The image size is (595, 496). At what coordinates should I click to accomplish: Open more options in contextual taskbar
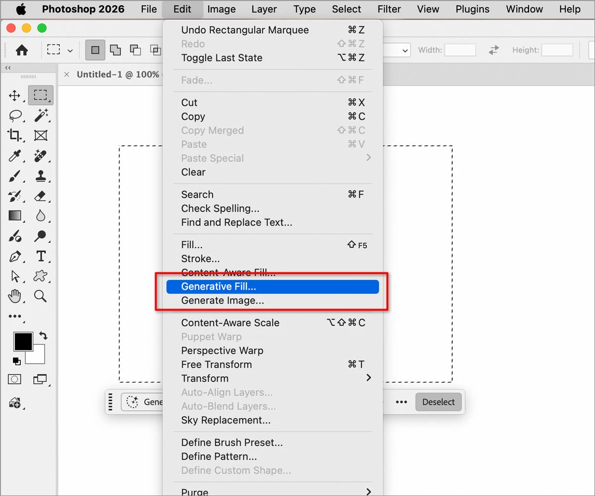tap(401, 402)
